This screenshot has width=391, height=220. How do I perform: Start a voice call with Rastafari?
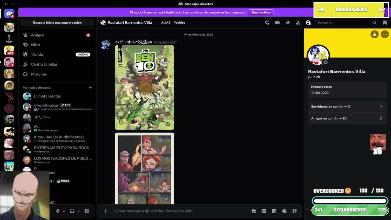(267, 23)
